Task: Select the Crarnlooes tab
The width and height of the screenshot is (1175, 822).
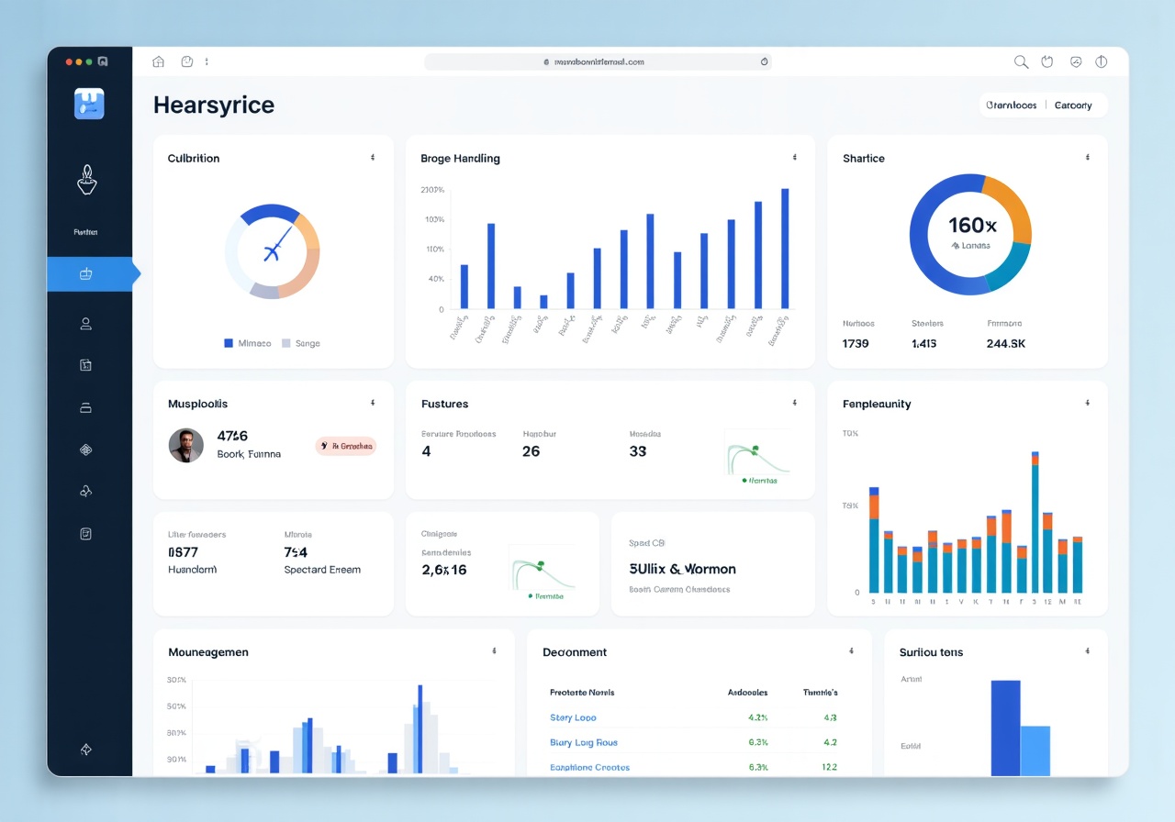Action: (x=1011, y=106)
